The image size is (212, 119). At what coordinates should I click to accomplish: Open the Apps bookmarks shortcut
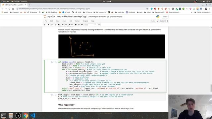coord(5,12)
